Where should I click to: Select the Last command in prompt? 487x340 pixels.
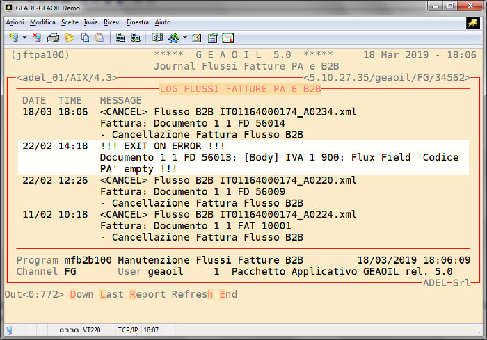[111, 294]
